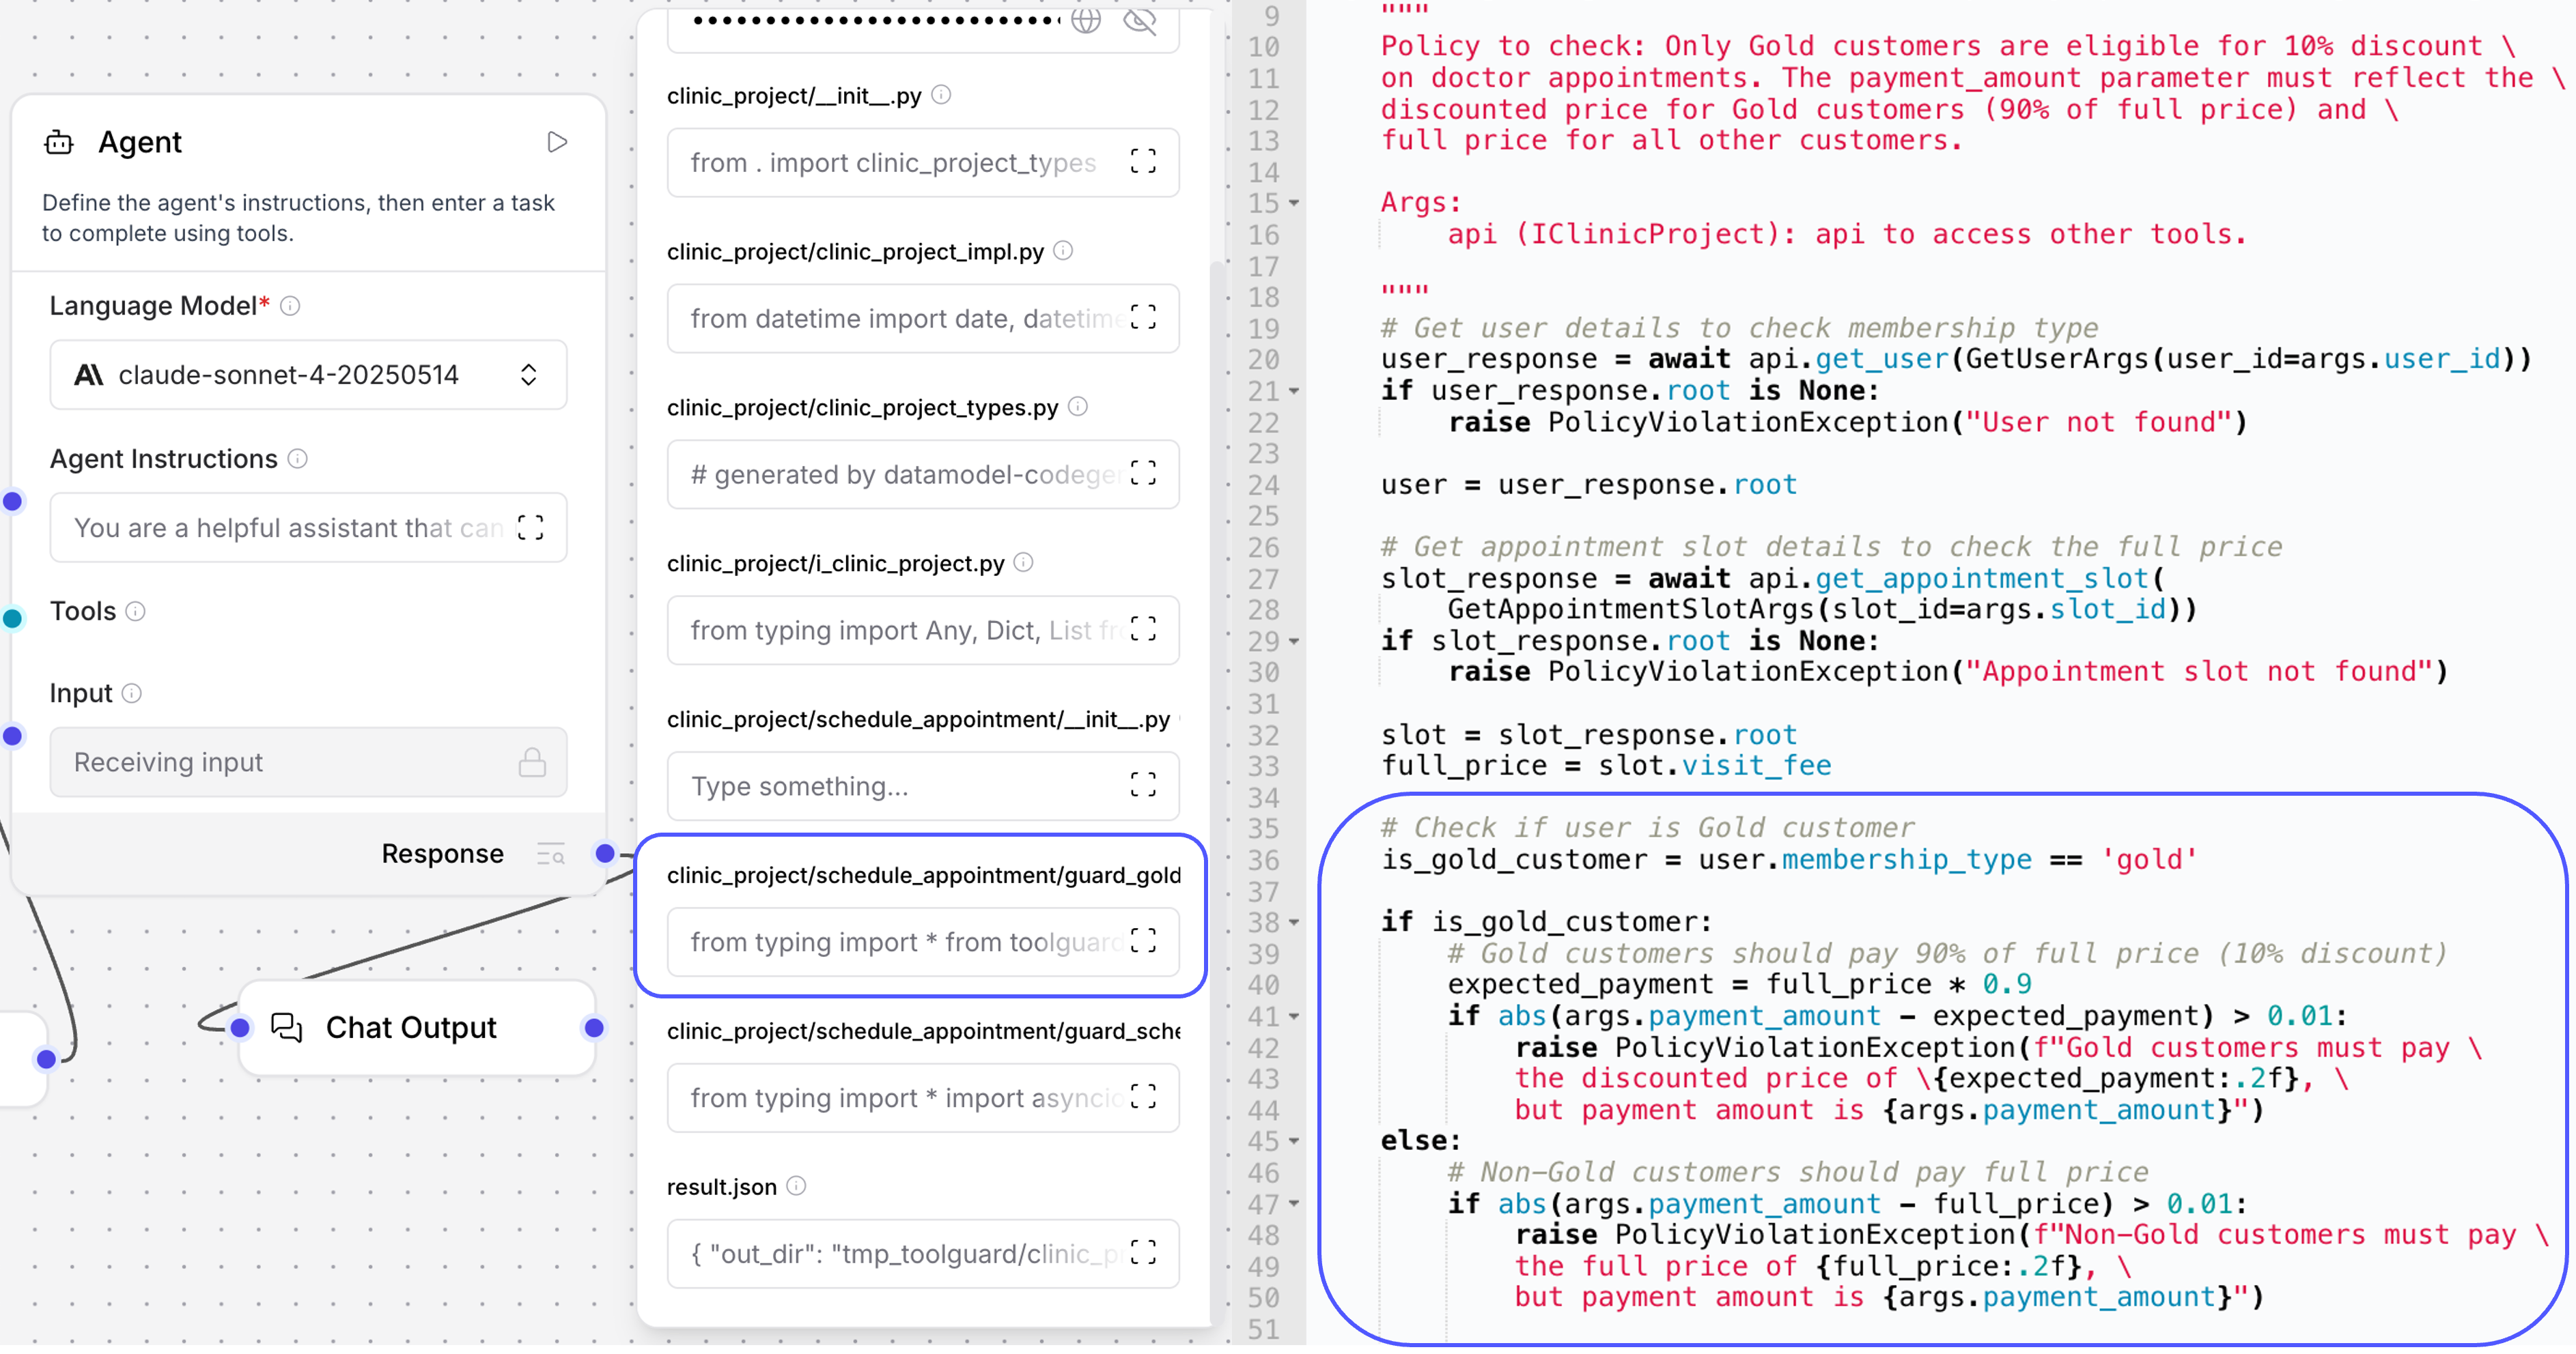The height and width of the screenshot is (1354, 2576).
Task: Click the Tools input connection handle
Action: pos(12,618)
